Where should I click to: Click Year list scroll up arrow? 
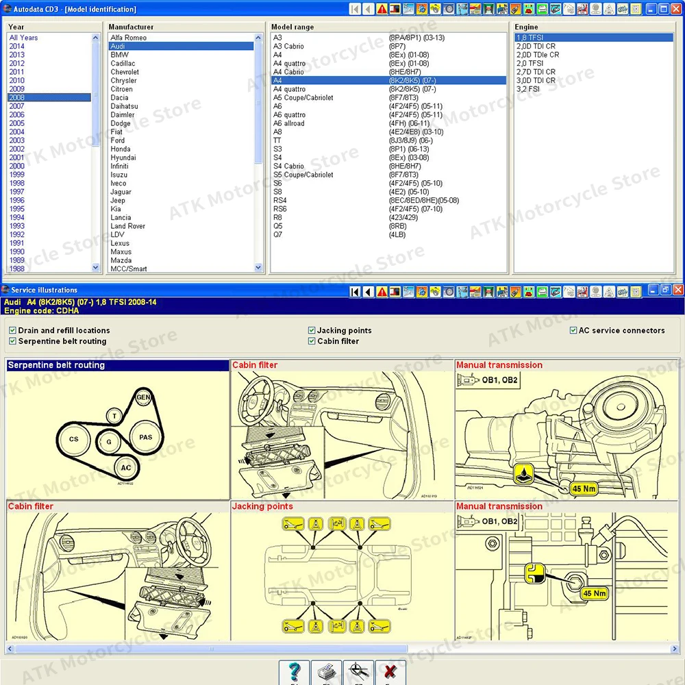pyautogui.click(x=96, y=38)
